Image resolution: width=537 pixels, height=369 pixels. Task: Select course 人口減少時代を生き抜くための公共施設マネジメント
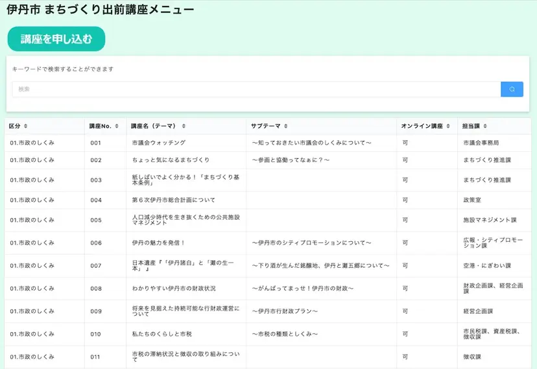(x=186, y=220)
